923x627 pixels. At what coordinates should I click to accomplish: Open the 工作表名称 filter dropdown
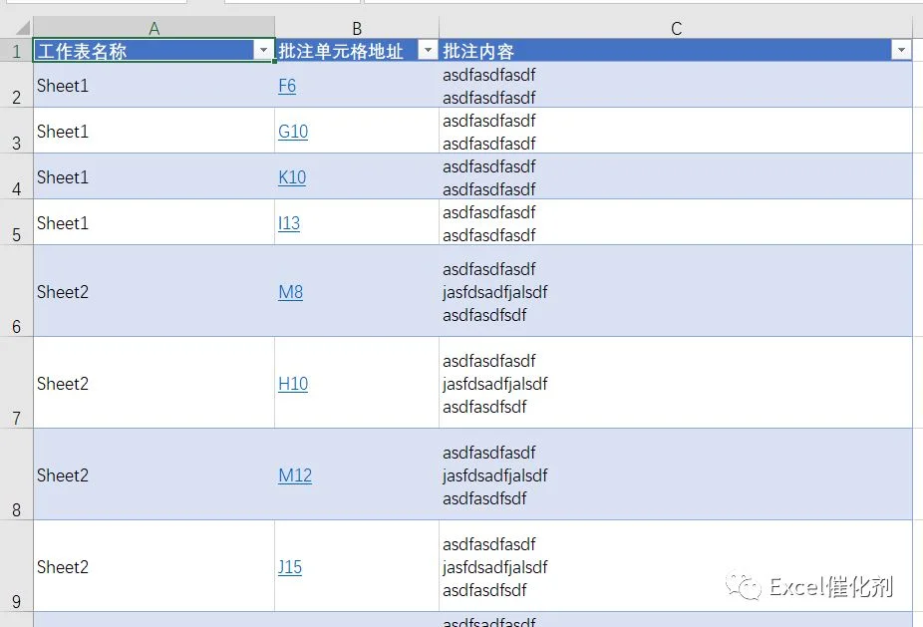click(x=264, y=51)
